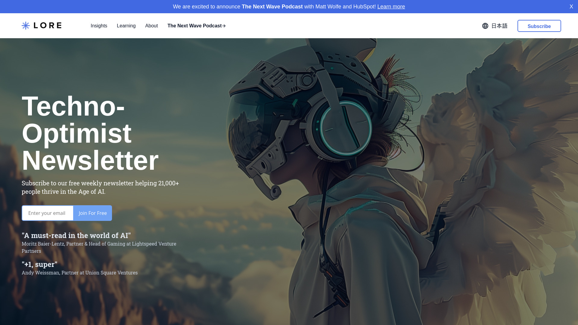Click the arrow next to The Next Wave Podcast
The width and height of the screenshot is (578, 325).
click(224, 26)
